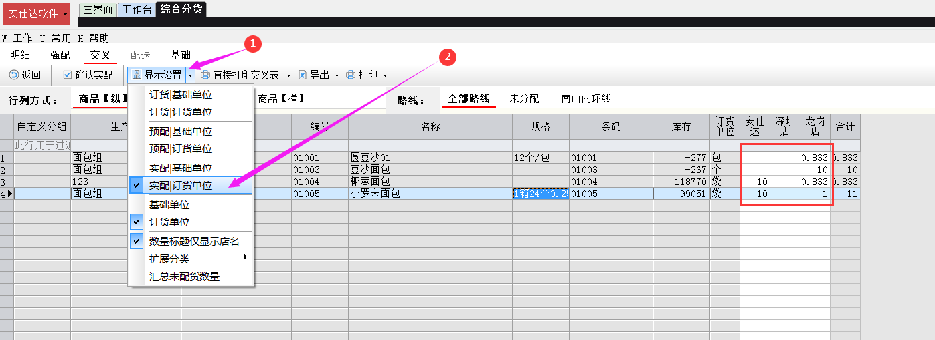Select the 豆沙面包 product cell

click(430, 170)
